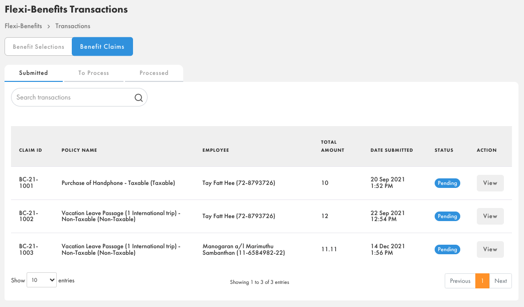Switch to the Processed tab
The width and height of the screenshot is (524, 307).
(x=154, y=73)
